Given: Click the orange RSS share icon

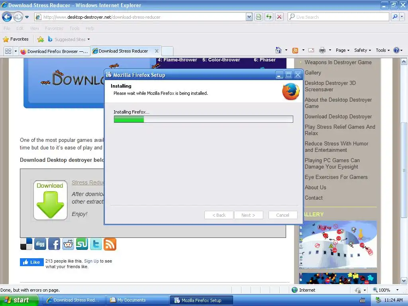Looking at the screenshot, I should pyautogui.click(x=110, y=244).
